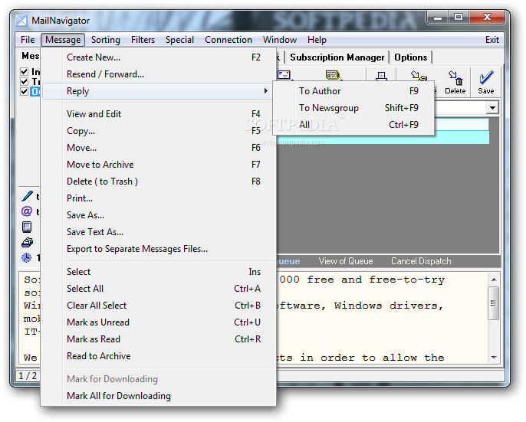Click the '1 / 2' status bar counter
The width and height of the screenshot is (526, 422).
pos(28,376)
